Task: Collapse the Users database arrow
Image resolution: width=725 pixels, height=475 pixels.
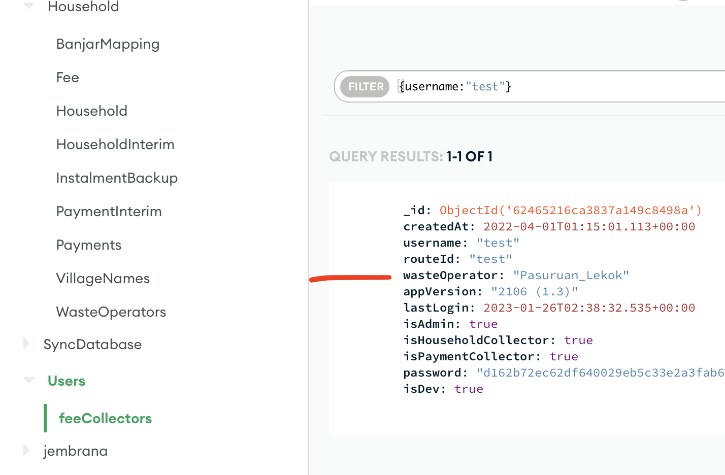Action: [29, 380]
